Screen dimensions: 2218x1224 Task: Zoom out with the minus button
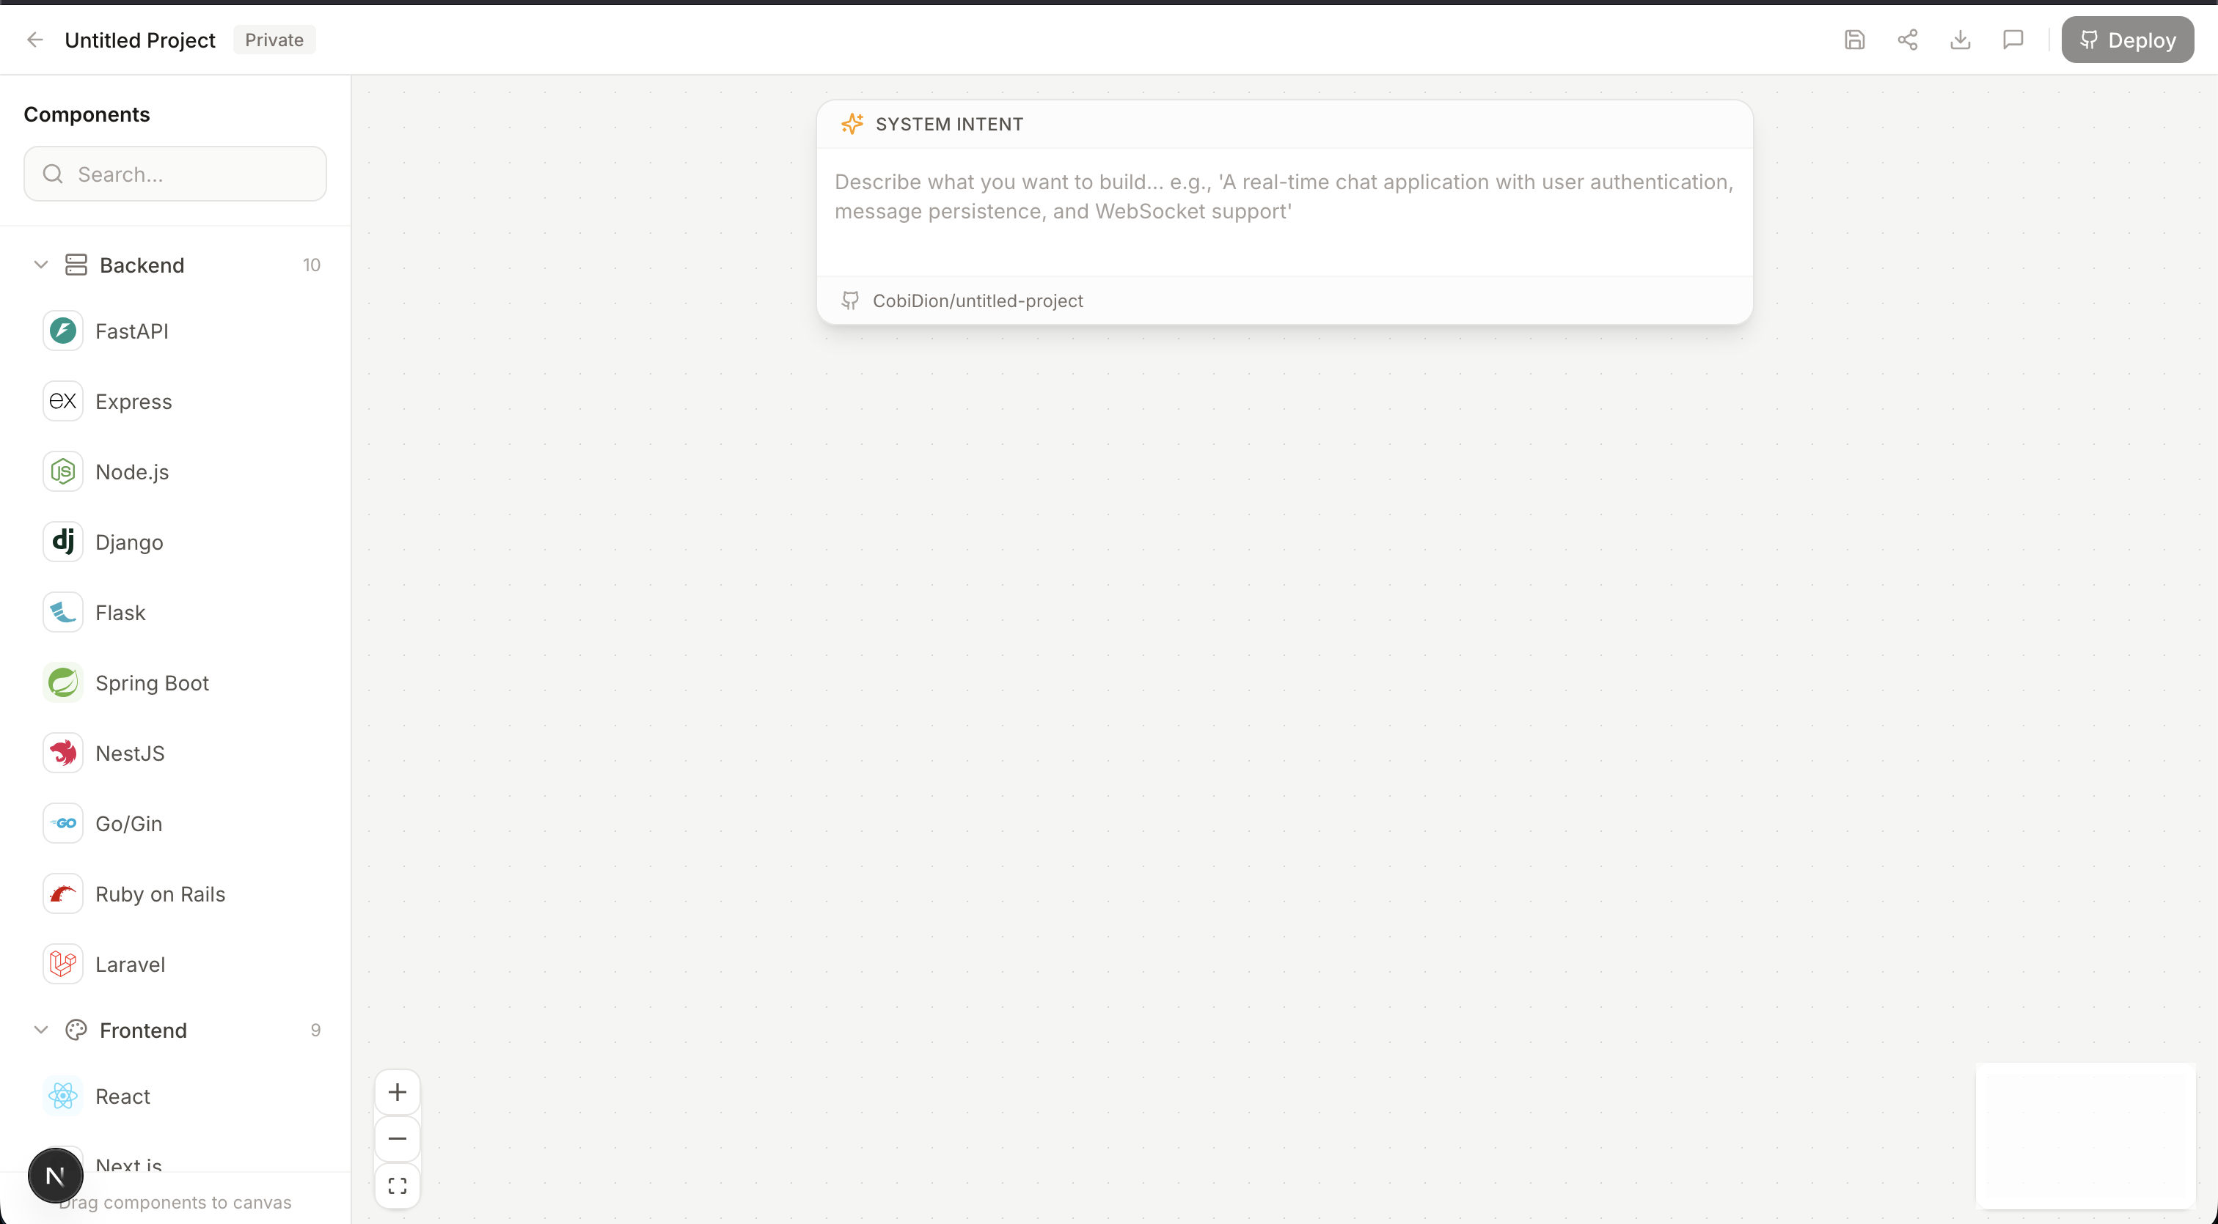[x=397, y=1139]
